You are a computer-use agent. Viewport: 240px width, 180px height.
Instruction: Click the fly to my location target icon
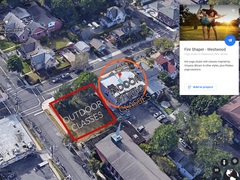tap(235, 161)
